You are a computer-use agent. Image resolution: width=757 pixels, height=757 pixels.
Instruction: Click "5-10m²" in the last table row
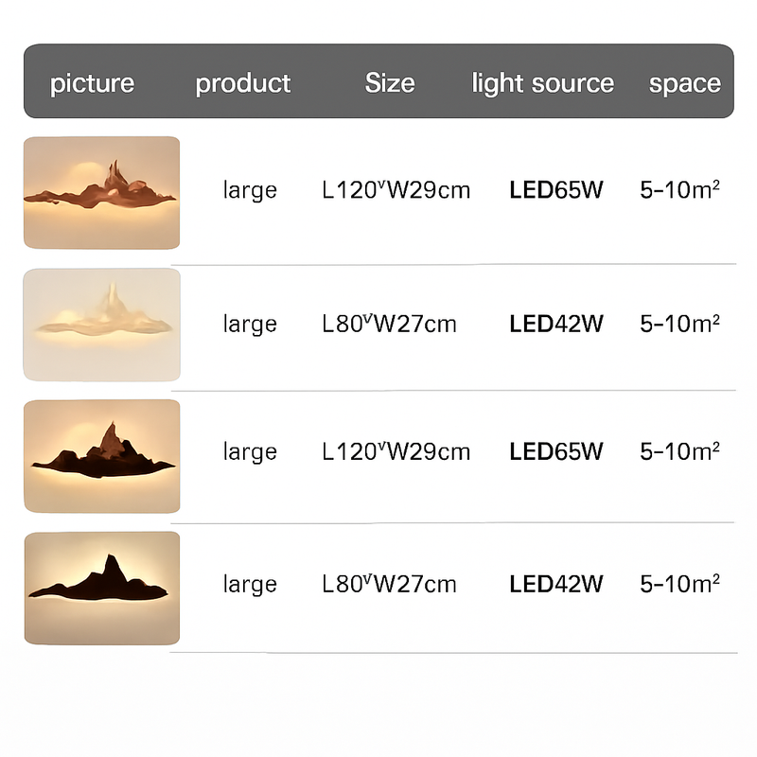[680, 584]
